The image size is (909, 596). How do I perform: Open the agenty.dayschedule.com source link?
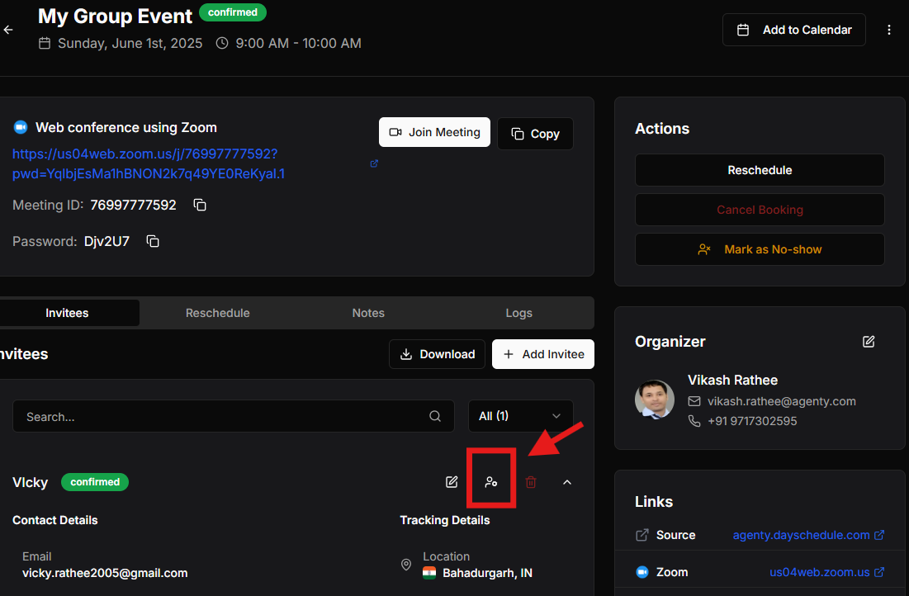(808, 535)
